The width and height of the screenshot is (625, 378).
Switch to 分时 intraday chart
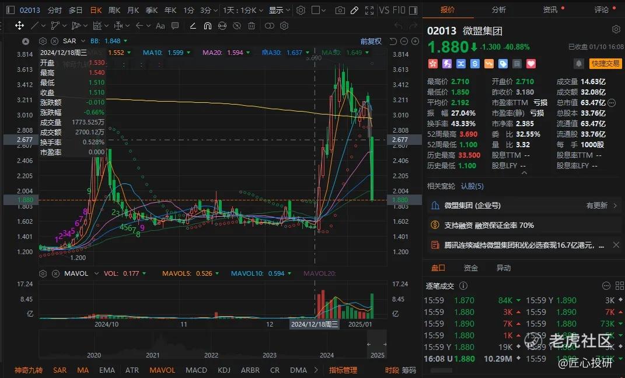point(55,11)
